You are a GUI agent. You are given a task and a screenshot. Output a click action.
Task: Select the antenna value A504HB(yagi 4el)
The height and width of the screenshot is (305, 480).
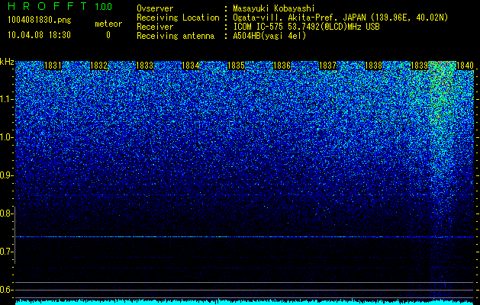269,36
